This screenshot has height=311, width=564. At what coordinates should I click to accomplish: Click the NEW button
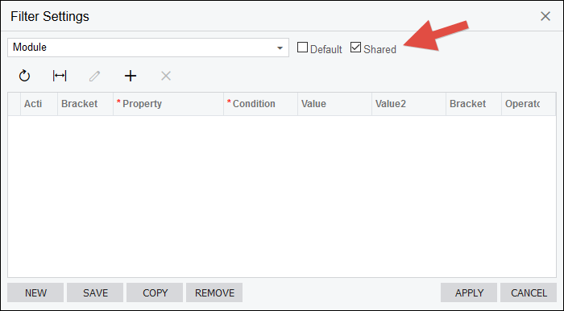pyautogui.click(x=35, y=292)
